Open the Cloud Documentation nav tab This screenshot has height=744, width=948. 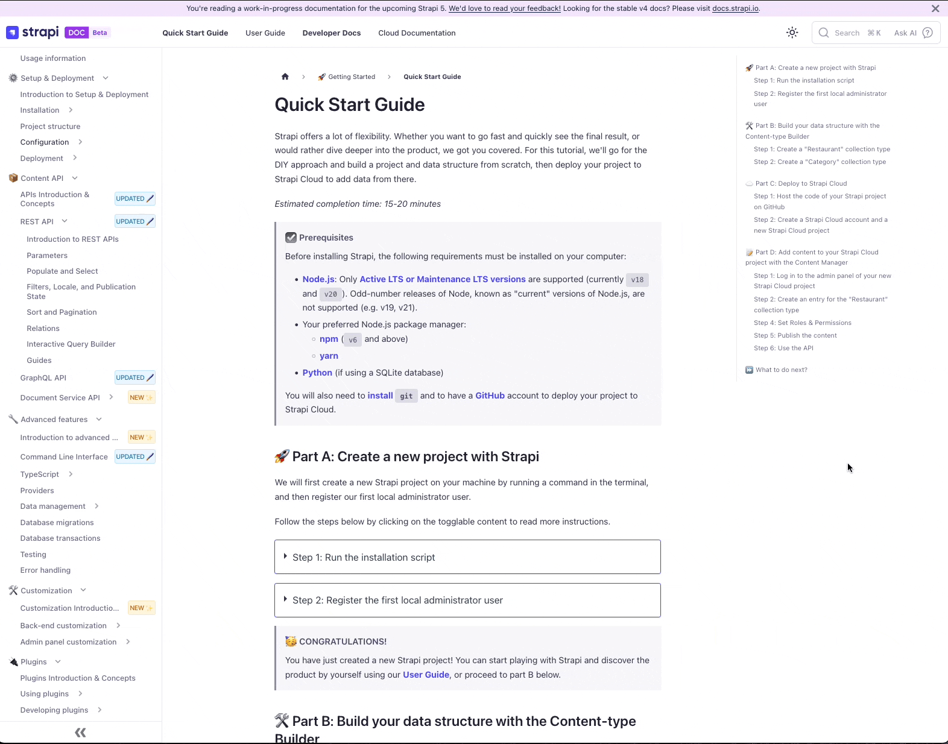pos(417,33)
